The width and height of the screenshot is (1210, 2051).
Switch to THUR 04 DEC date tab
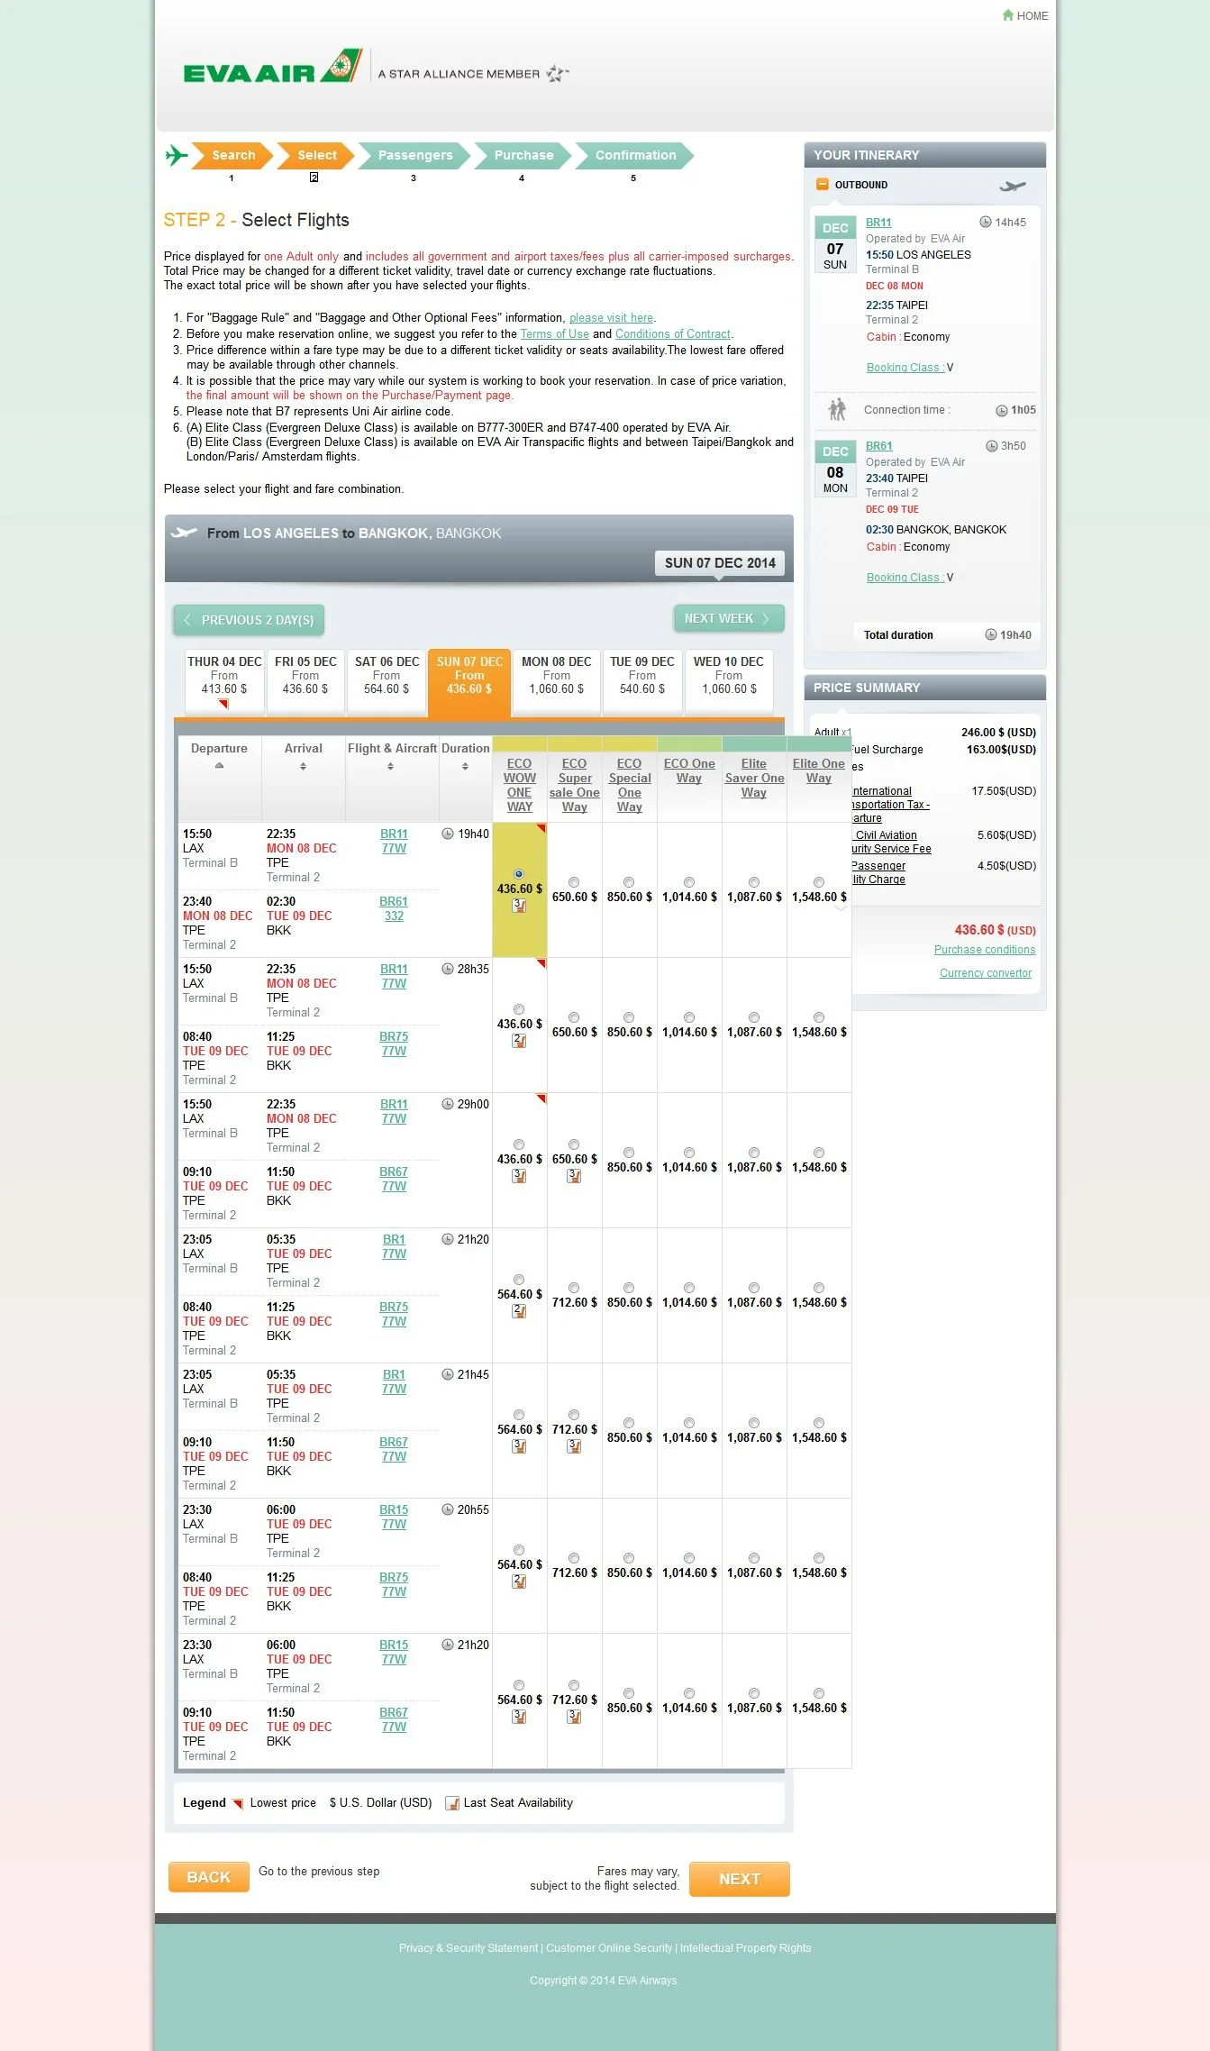coord(224,682)
